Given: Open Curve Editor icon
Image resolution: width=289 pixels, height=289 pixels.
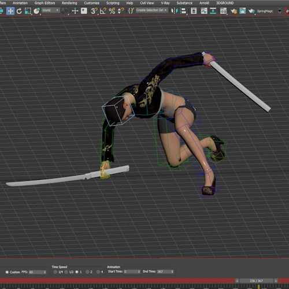Looking at the screenshot, I should coord(204,11).
